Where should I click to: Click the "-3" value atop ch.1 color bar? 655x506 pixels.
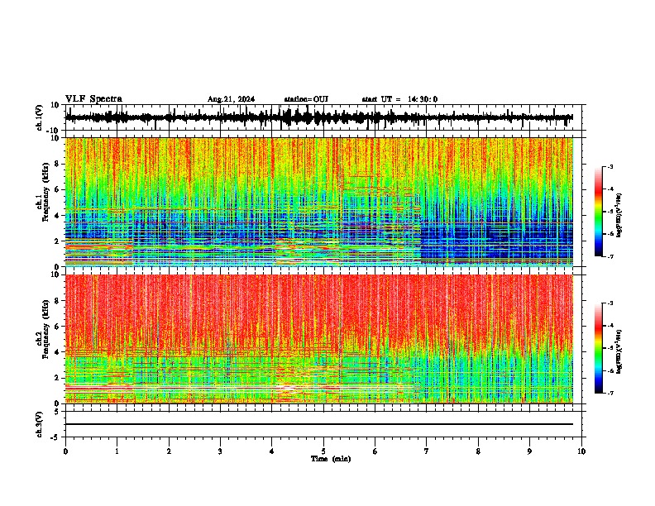pos(610,166)
